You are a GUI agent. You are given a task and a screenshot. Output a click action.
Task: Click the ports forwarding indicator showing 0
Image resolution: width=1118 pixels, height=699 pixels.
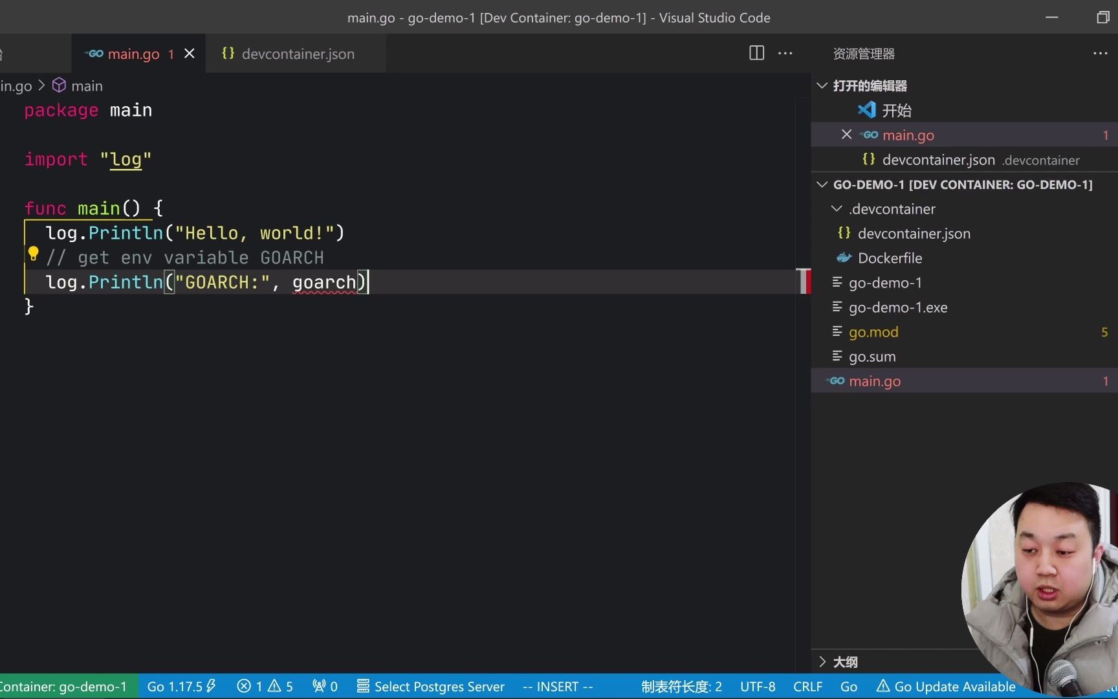pyautogui.click(x=323, y=686)
